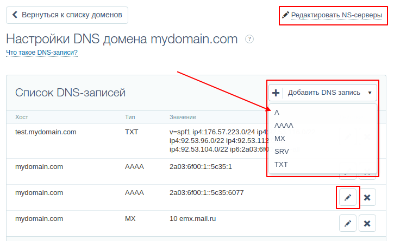Click help question mark beside page title

(249, 39)
